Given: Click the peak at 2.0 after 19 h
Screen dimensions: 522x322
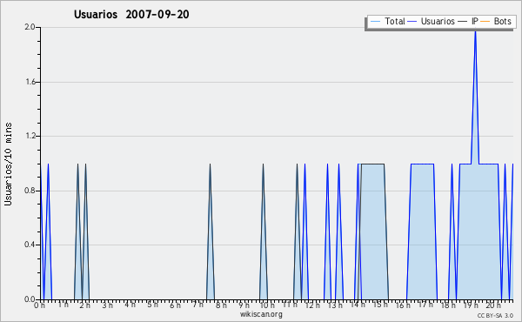Looking at the screenshot, I should tap(475, 31).
